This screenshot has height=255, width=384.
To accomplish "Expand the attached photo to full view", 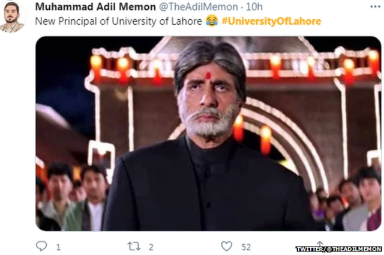I will click(x=208, y=134).
